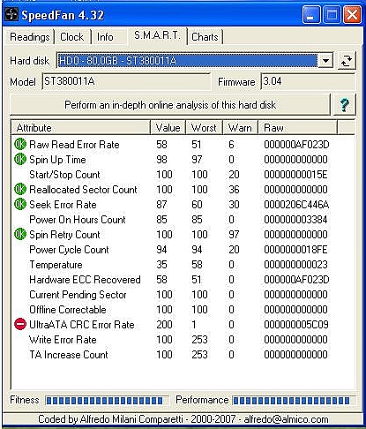Click the Warn column header
Screen dimensions: 366x429
(x=240, y=128)
